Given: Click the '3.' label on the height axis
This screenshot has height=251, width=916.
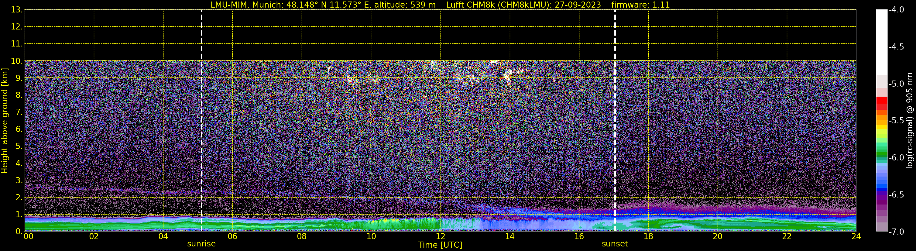Looking at the screenshot, I should 19,180.
